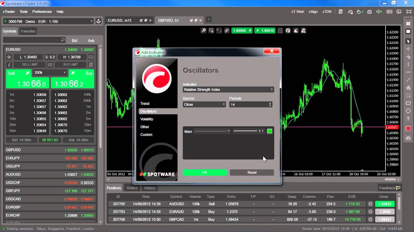Image resolution: width=414 pixels, height=232 pixels.
Task: Open the keyboard hotkeys icon
Action: coord(370,12)
